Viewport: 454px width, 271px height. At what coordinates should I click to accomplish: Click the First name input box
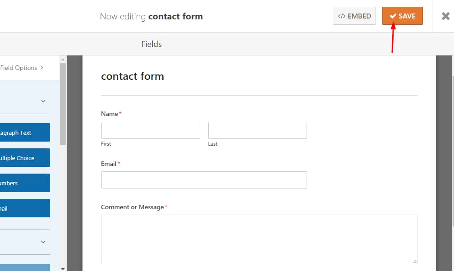151,130
